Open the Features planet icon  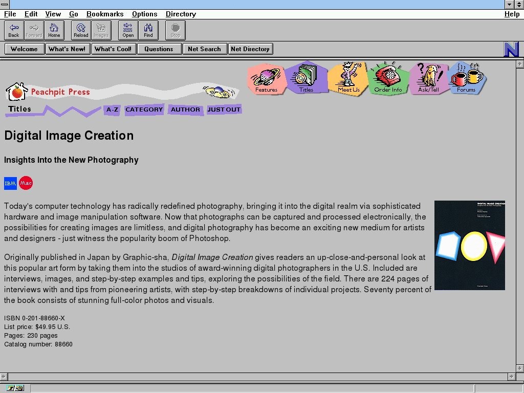266,78
